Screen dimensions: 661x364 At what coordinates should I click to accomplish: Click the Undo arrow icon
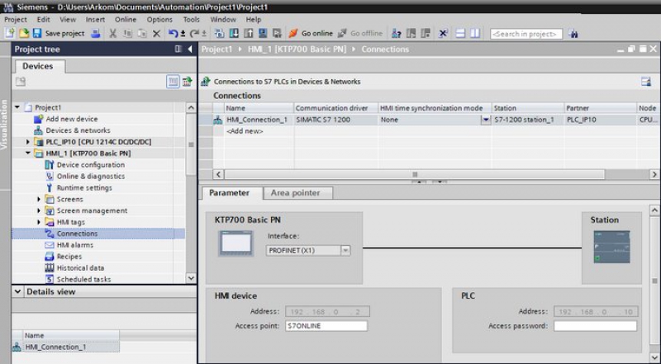(x=174, y=33)
